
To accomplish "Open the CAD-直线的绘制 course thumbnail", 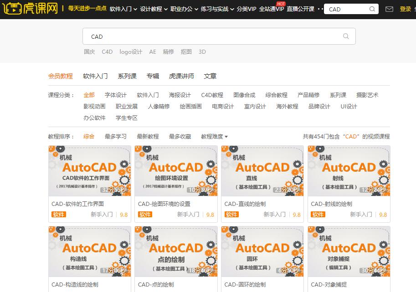I will [262, 171].
